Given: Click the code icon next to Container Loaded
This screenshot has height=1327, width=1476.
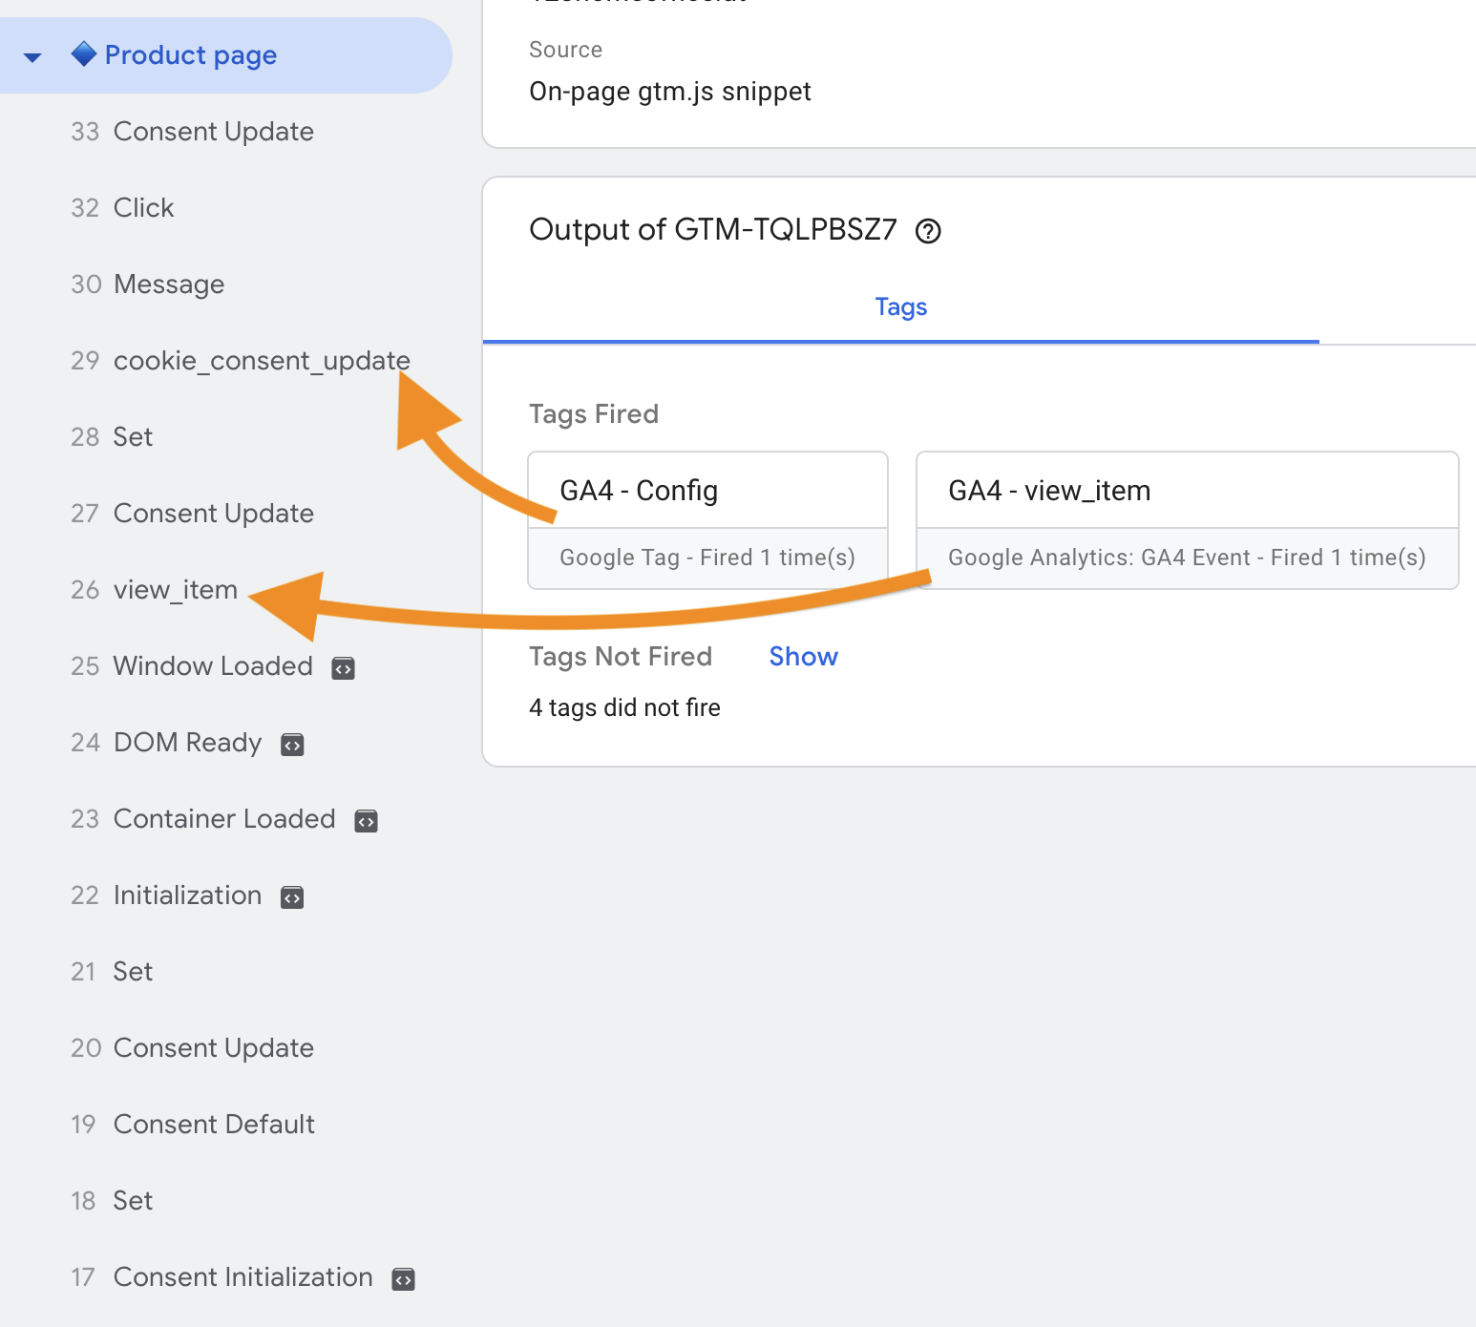Looking at the screenshot, I should (x=367, y=820).
